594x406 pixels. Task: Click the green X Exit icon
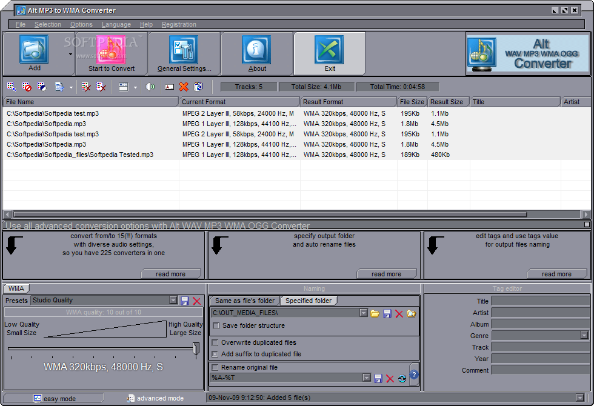coord(329,49)
